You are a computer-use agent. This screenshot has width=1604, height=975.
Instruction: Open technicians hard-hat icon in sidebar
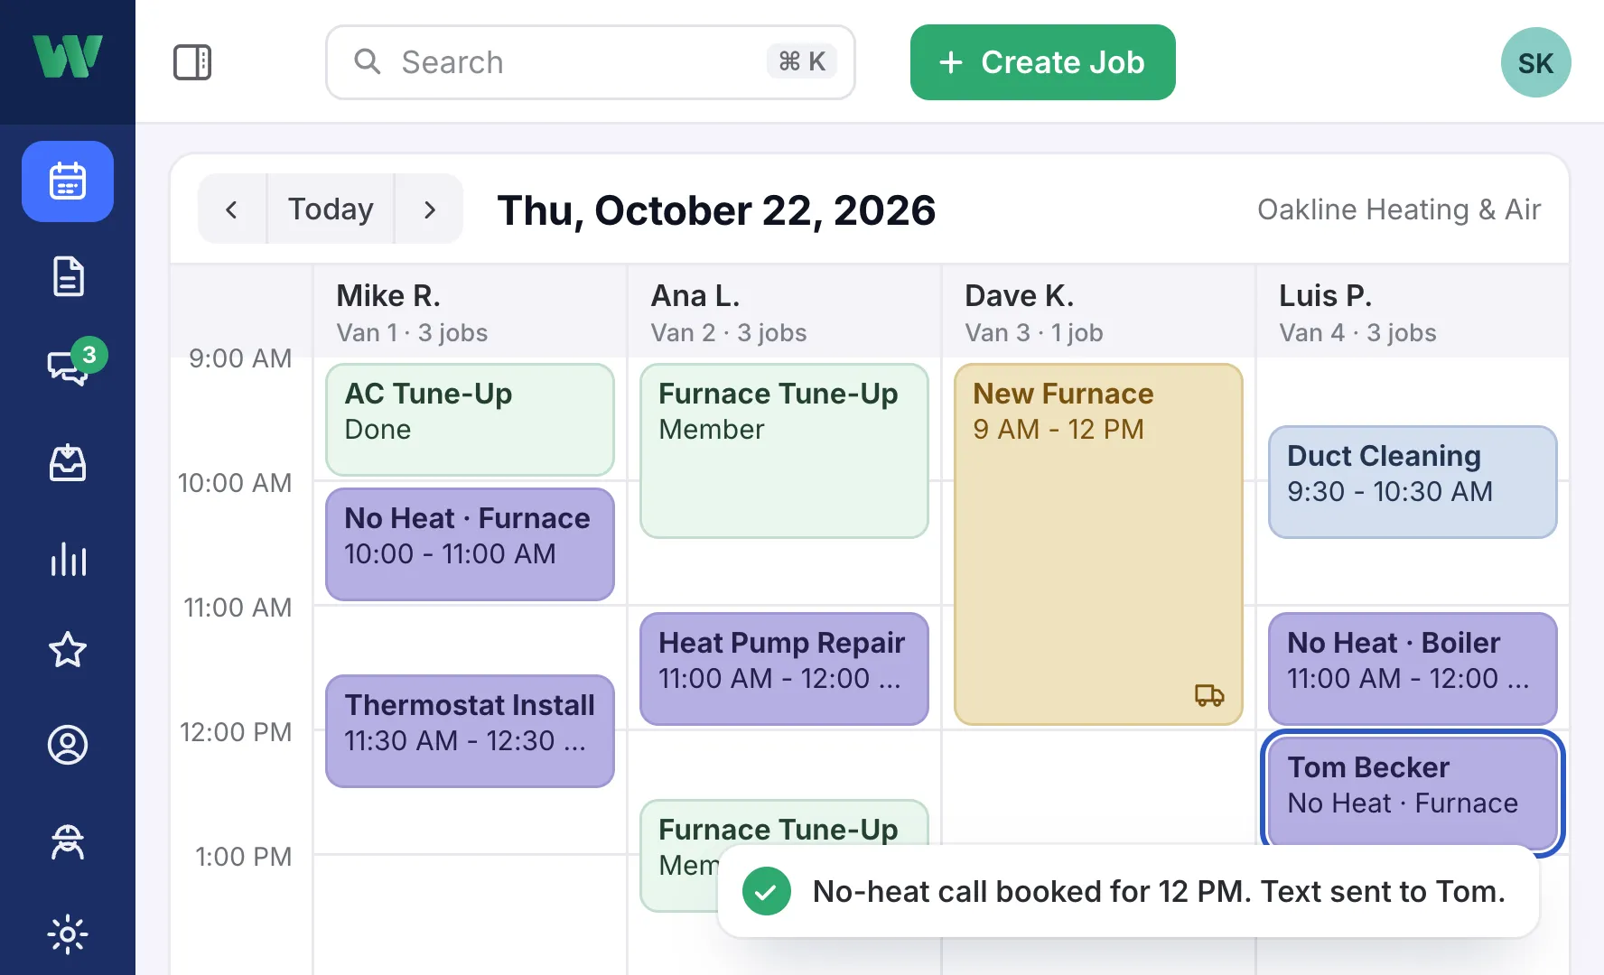click(68, 841)
